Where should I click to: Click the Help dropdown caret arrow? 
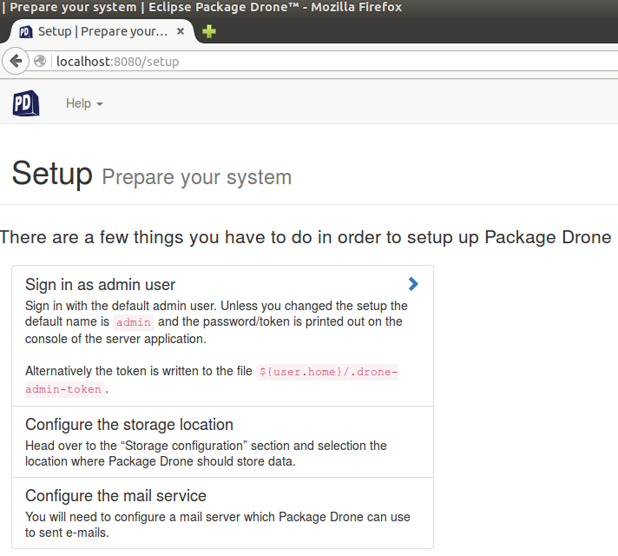[x=100, y=104]
